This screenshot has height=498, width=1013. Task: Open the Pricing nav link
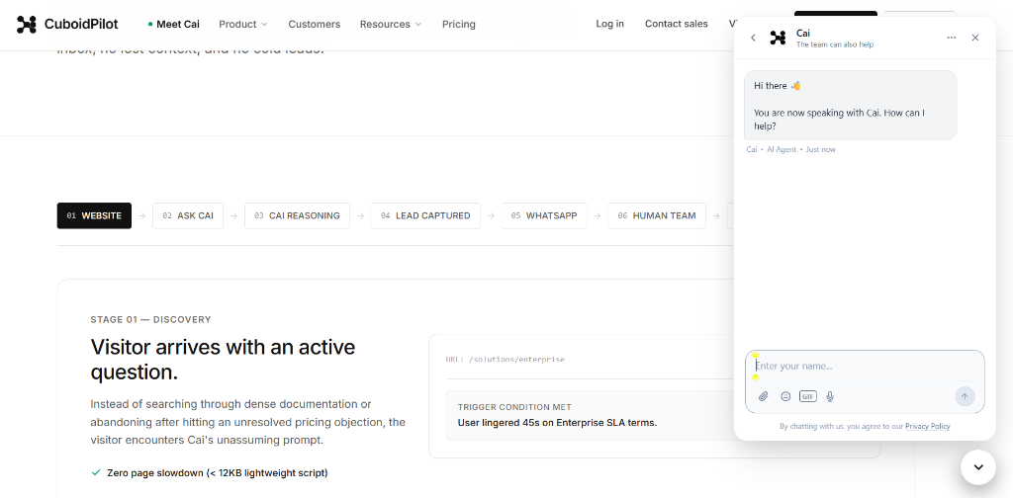click(x=459, y=25)
